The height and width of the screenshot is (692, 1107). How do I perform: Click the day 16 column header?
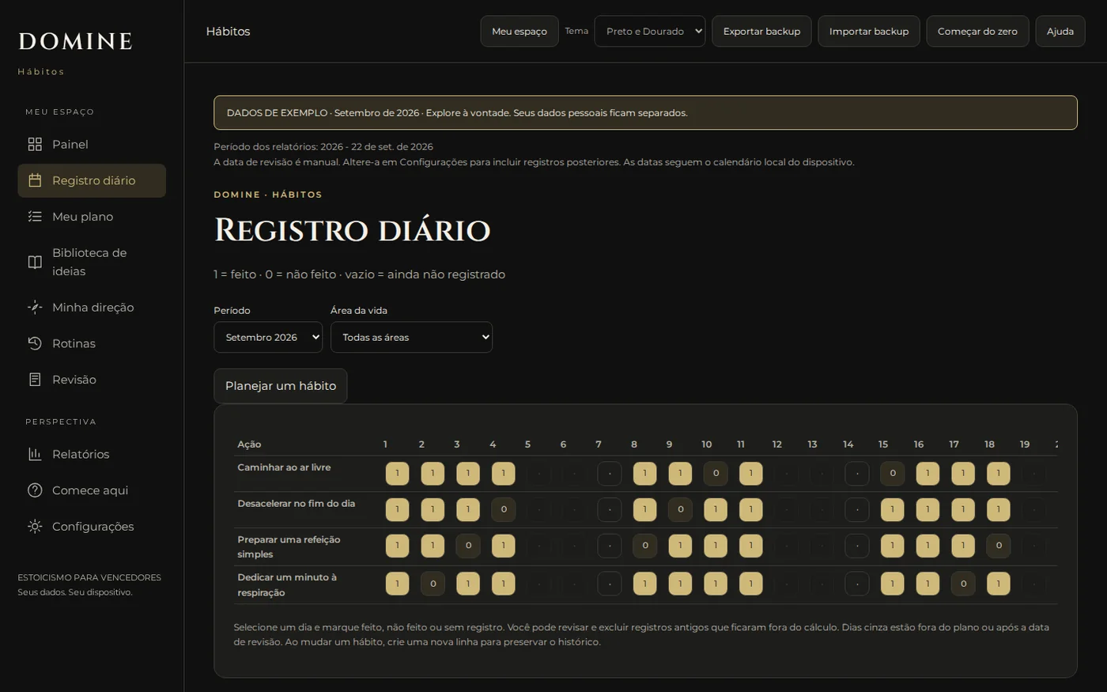click(919, 444)
